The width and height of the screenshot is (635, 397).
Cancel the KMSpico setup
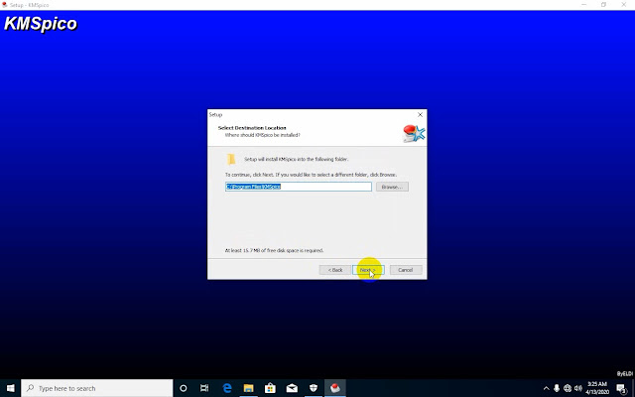pyautogui.click(x=406, y=270)
